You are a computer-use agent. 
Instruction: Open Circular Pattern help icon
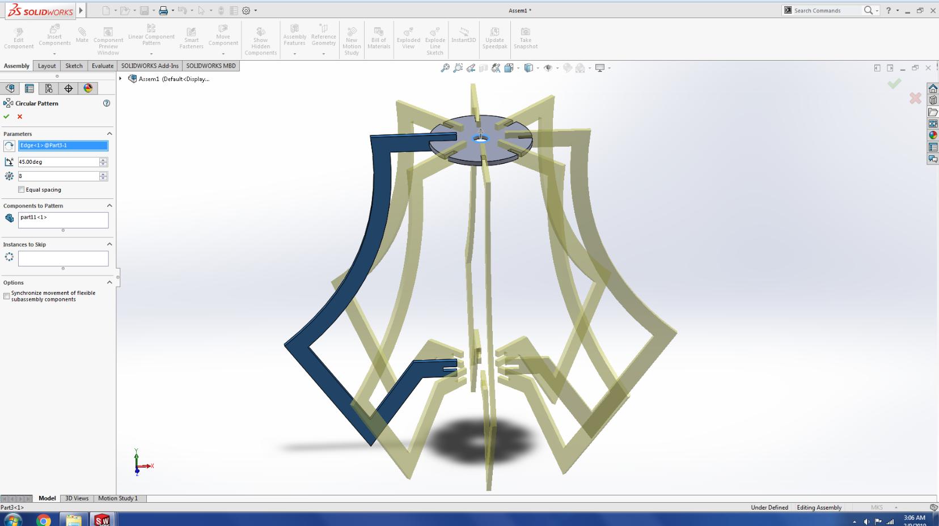(107, 103)
